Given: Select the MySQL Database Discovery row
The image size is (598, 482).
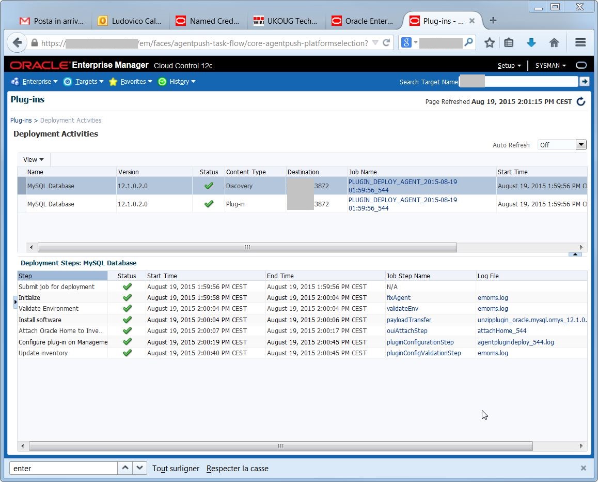Looking at the screenshot, I should [302, 186].
